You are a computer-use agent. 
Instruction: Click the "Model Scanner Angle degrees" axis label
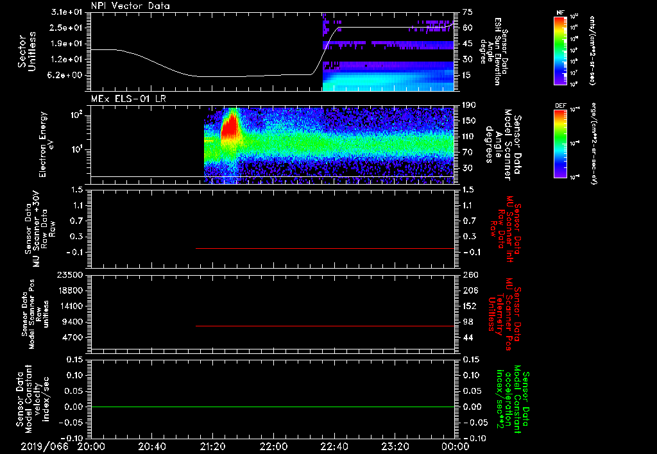click(x=503, y=144)
